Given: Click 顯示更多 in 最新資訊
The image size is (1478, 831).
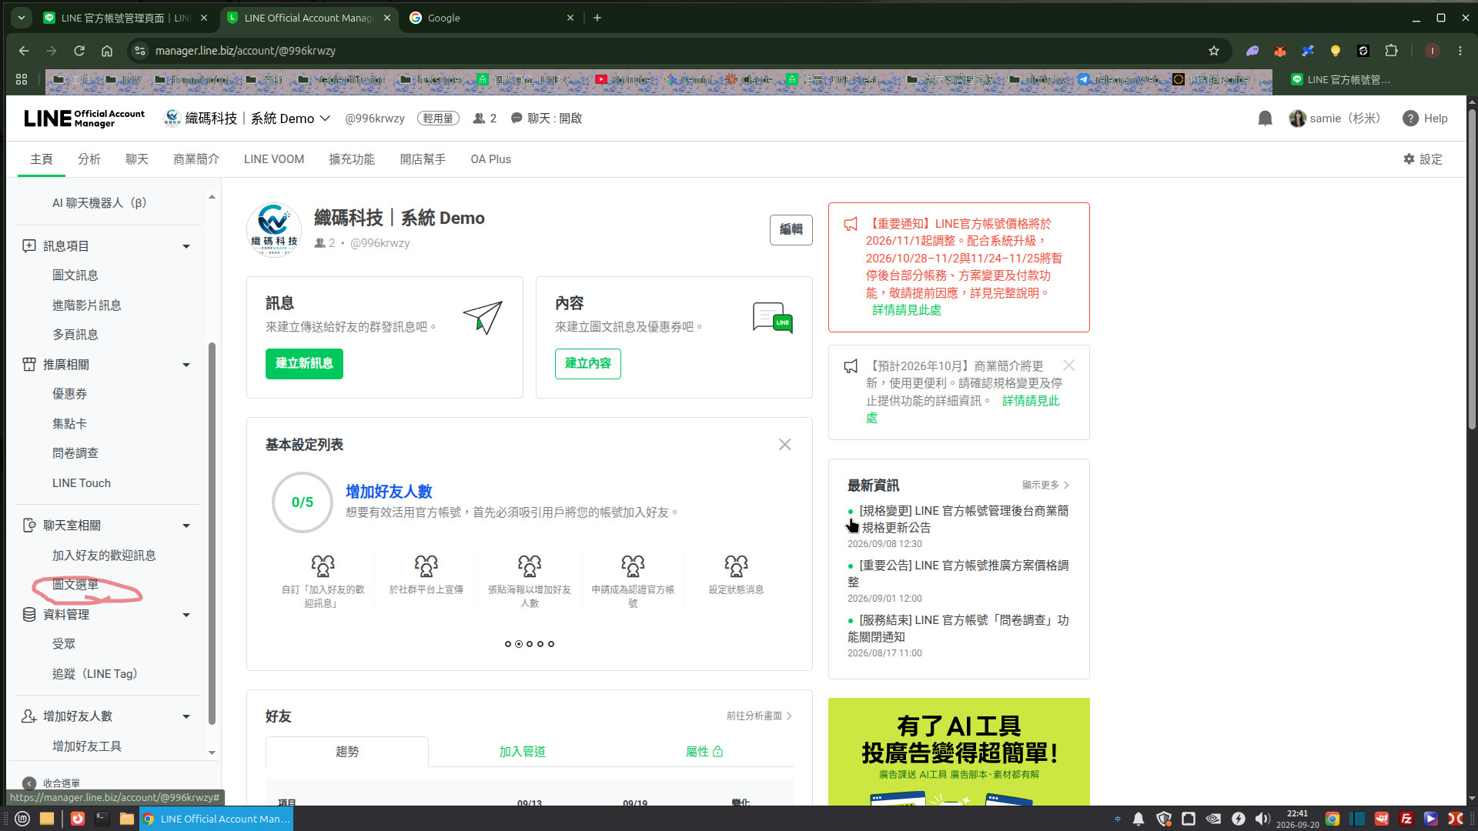Looking at the screenshot, I should [1045, 485].
